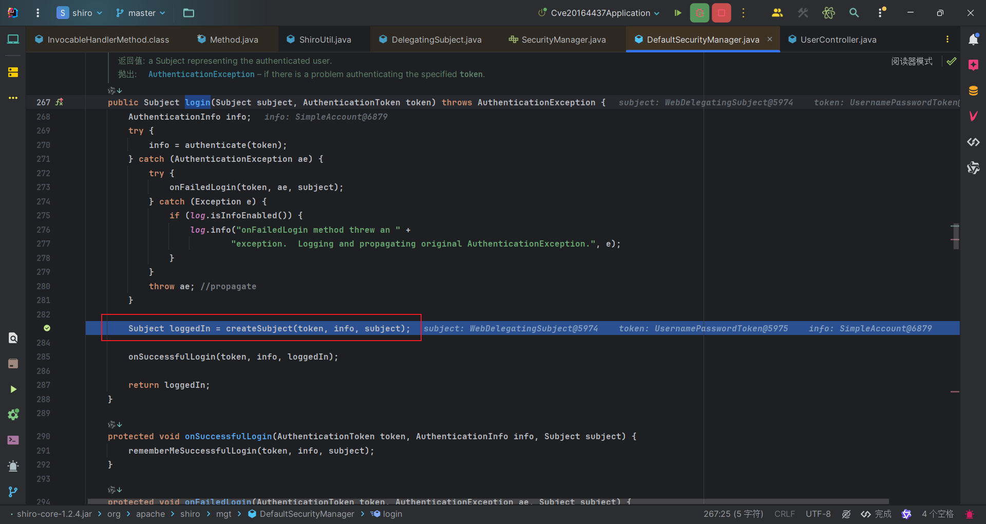Open IDE settings and updates icon
The width and height of the screenshot is (986, 524).
click(x=881, y=13)
